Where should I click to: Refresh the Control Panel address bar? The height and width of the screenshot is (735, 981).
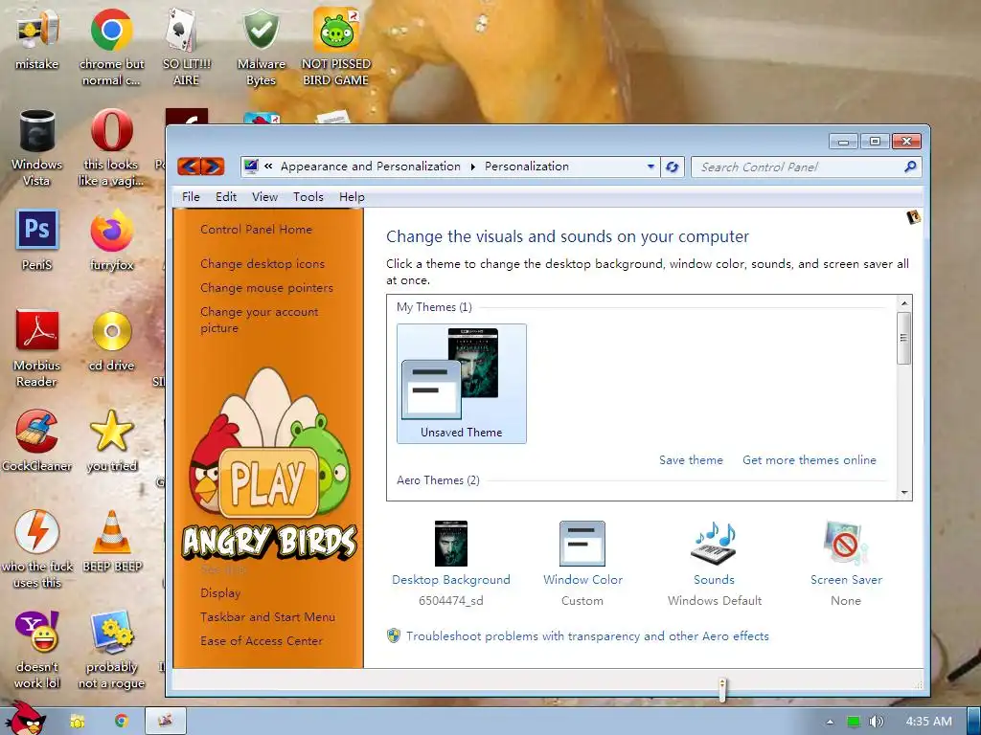(672, 167)
